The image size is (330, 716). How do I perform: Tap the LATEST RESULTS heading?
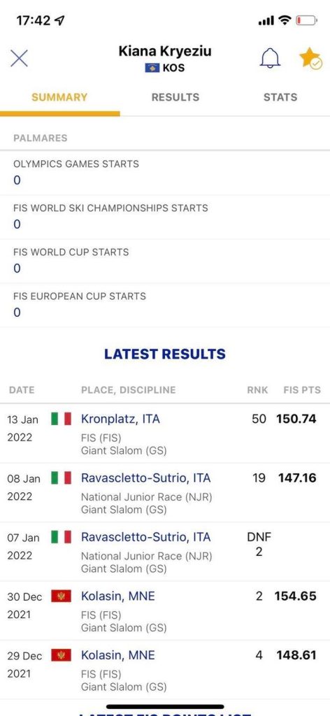pyautogui.click(x=165, y=354)
